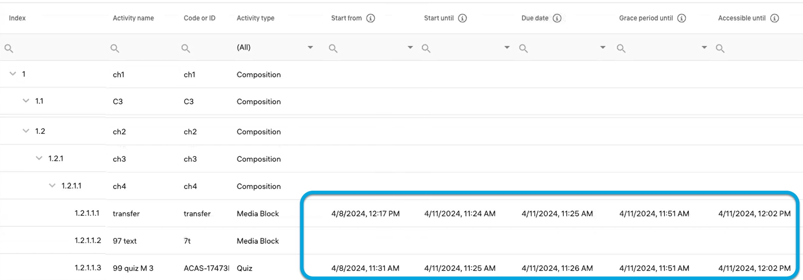Click the Accessible until info icon
The width and height of the screenshot is (803, 280).
point(774,18)
